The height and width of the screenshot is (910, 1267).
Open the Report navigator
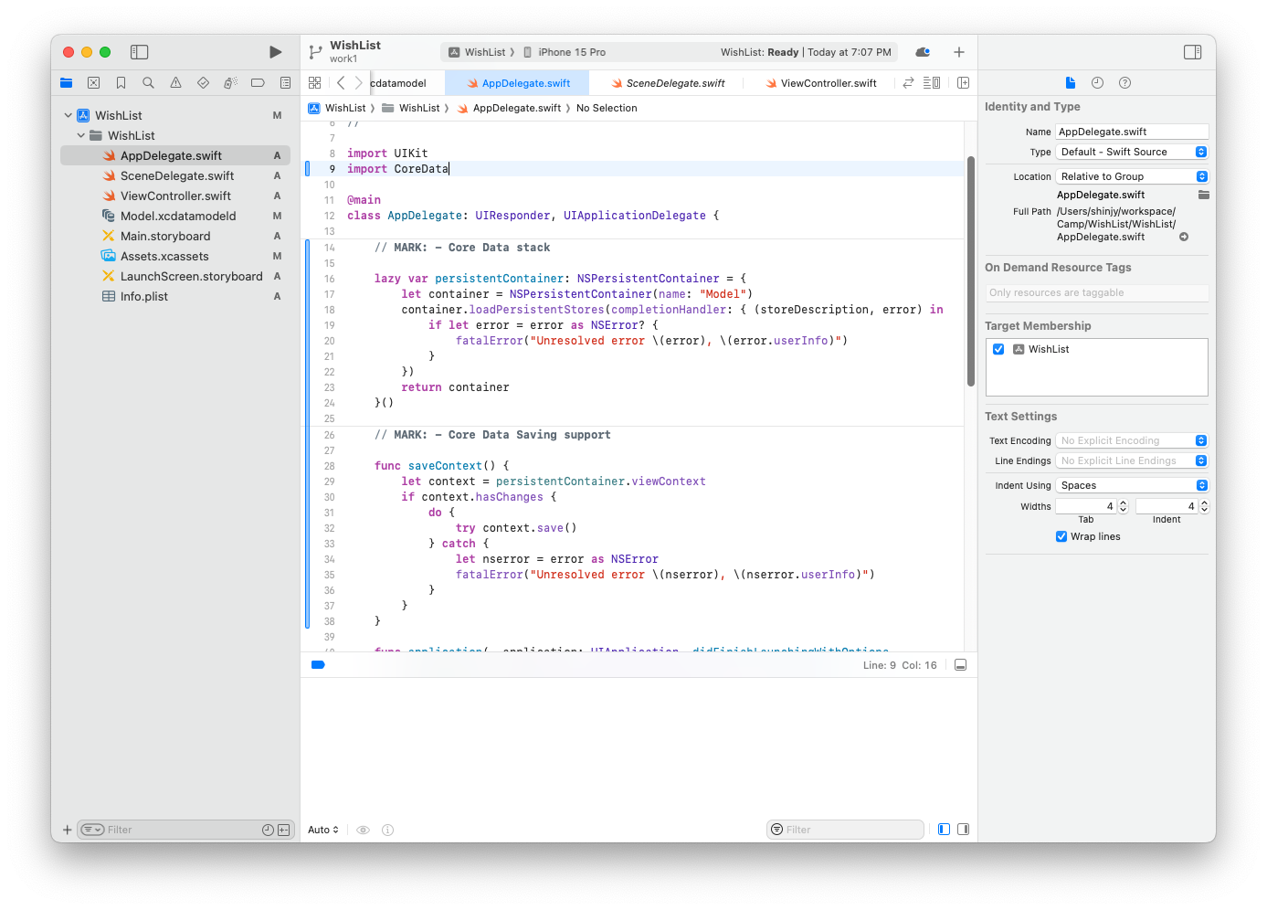point(285,82)
